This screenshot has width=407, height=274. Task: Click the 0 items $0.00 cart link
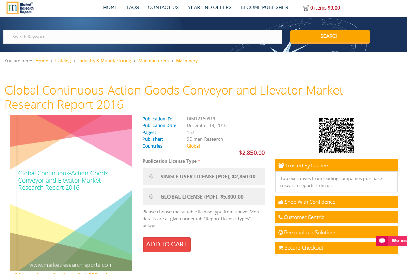coord(325,8)
